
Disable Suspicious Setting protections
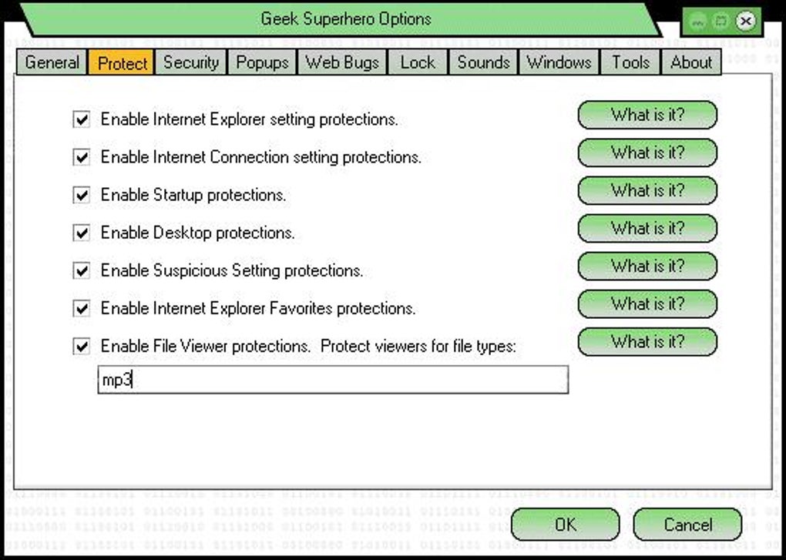(x=81, y=271)
